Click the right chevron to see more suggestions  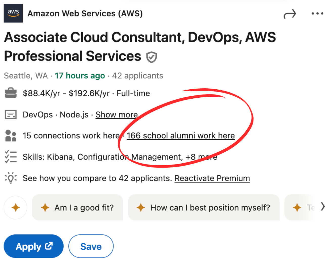323,207
